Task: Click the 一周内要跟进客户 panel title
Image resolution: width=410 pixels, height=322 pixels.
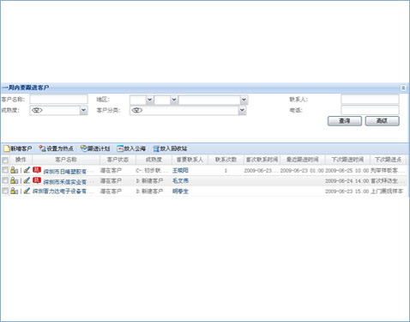Action: tap(26, 88)
